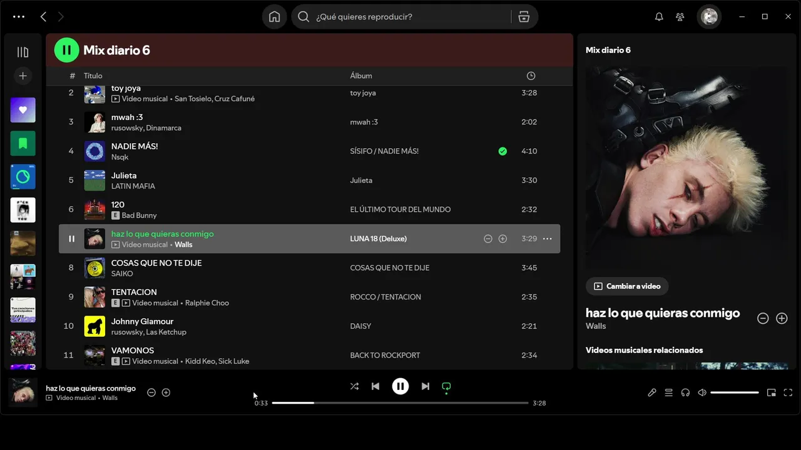Open the lyrics microphone icon
Viewport: 801px width, 450px height.
[x=651, y=392]
